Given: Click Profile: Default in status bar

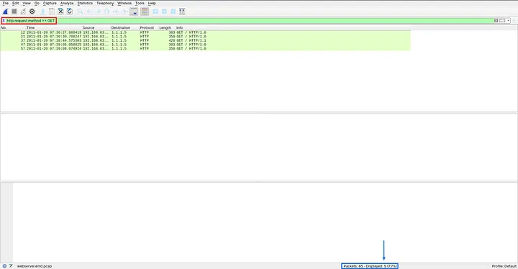Looking at the screenshot, I should 504,266.
